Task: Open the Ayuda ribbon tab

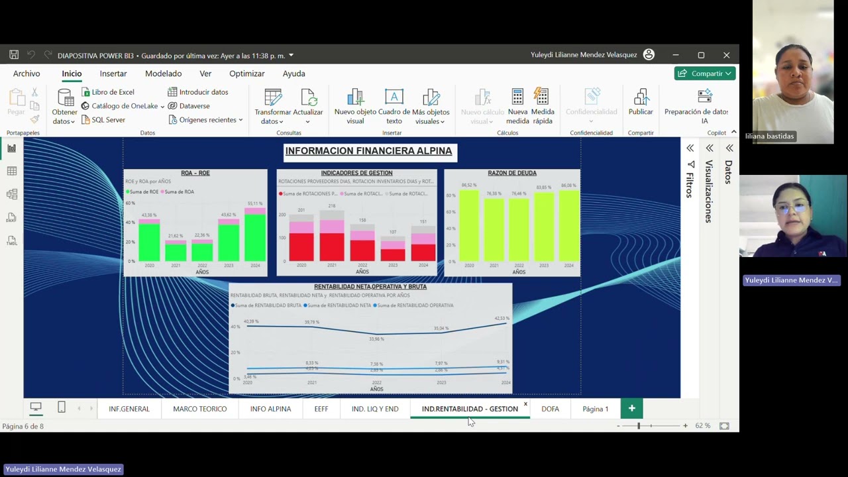Action: pyautogui.click(x=293, y=74)
